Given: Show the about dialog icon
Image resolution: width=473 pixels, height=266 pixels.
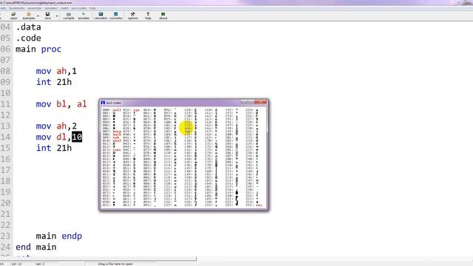Looking at the screenshot, I should (x=163, y=16).
